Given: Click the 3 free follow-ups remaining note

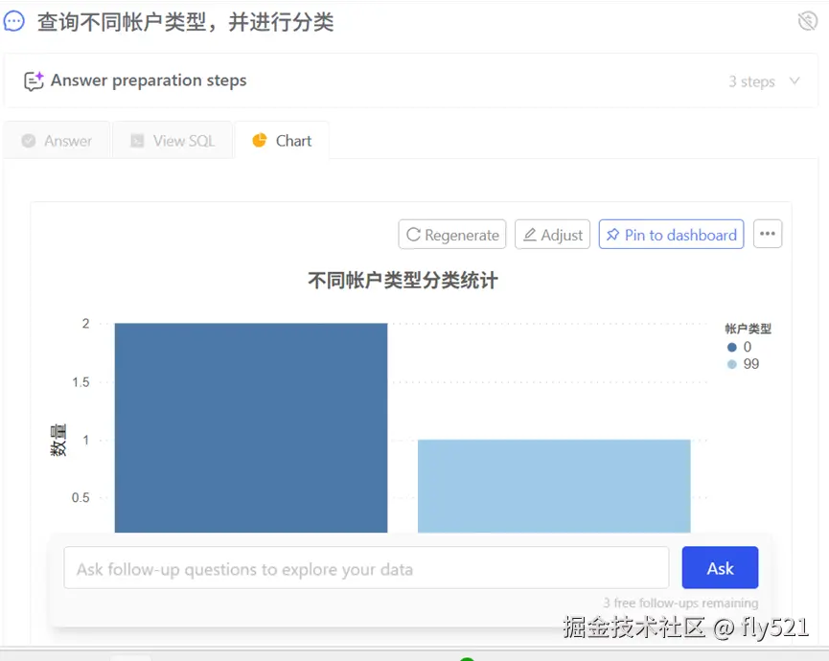Looking at the screenshot, I should tap(681, 603).
